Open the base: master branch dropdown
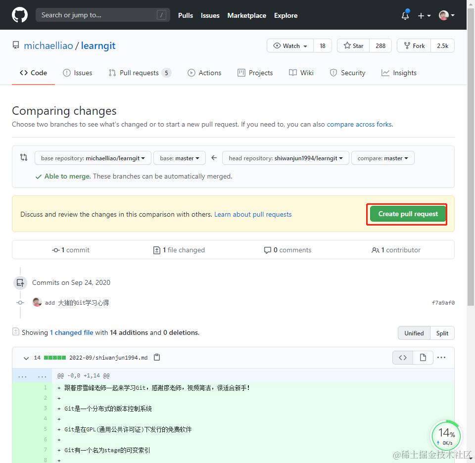The width and height of the screenshot is (475, 463). point(179,158)
